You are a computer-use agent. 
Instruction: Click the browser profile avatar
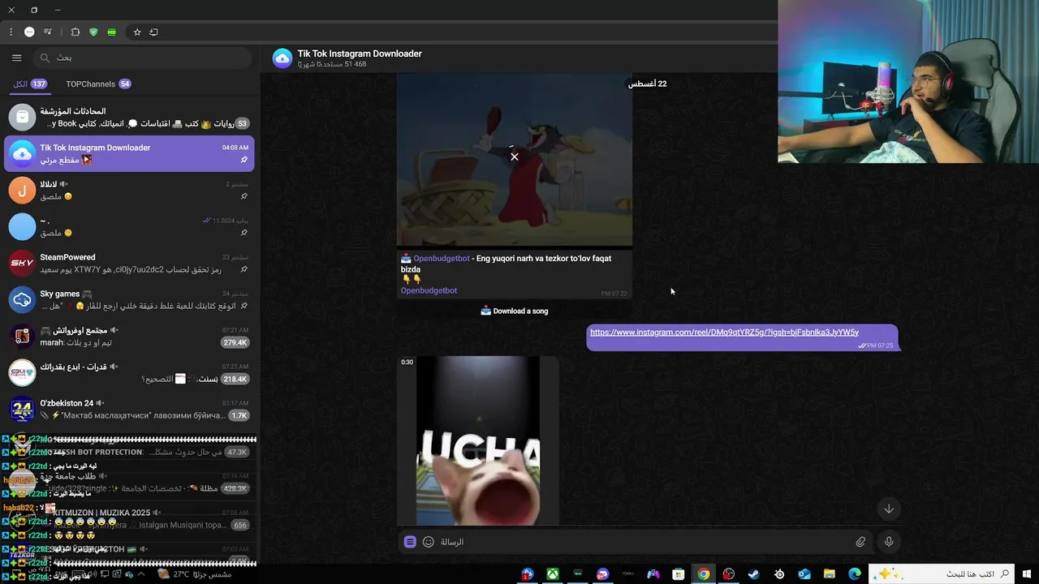click(29, 32)
